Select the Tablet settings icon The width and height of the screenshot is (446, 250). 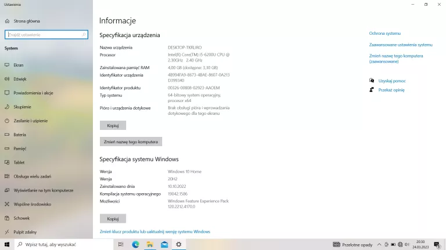pyautogui.click(x=7, y=162)
